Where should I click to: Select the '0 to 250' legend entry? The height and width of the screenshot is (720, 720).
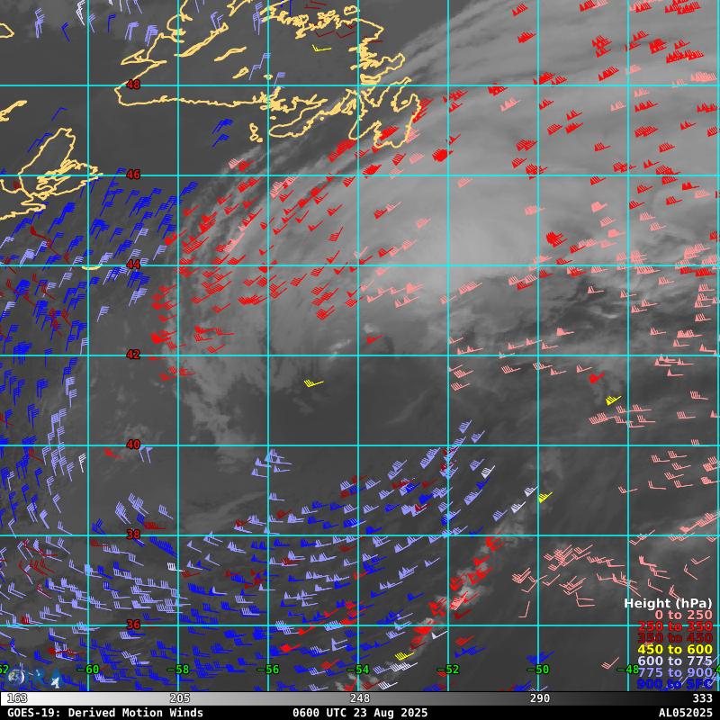click(683, 615)
